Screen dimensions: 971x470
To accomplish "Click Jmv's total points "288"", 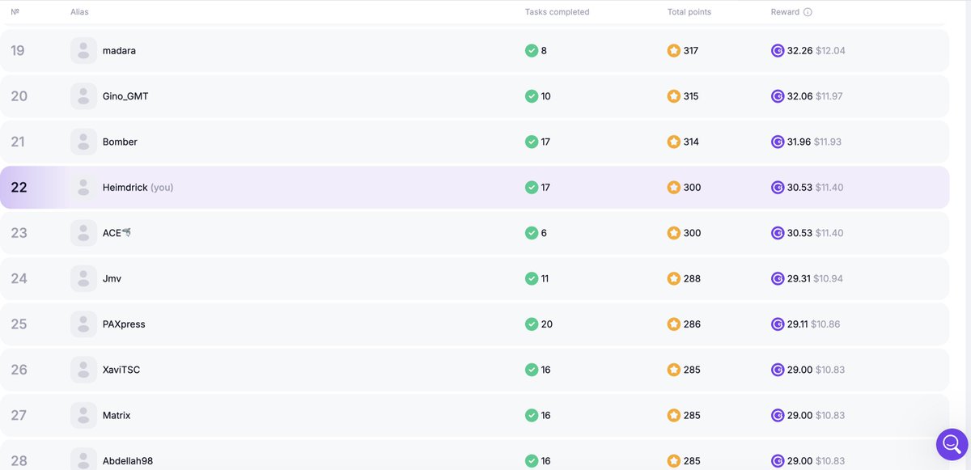I will pyautogui.click(x=692, y=278).
